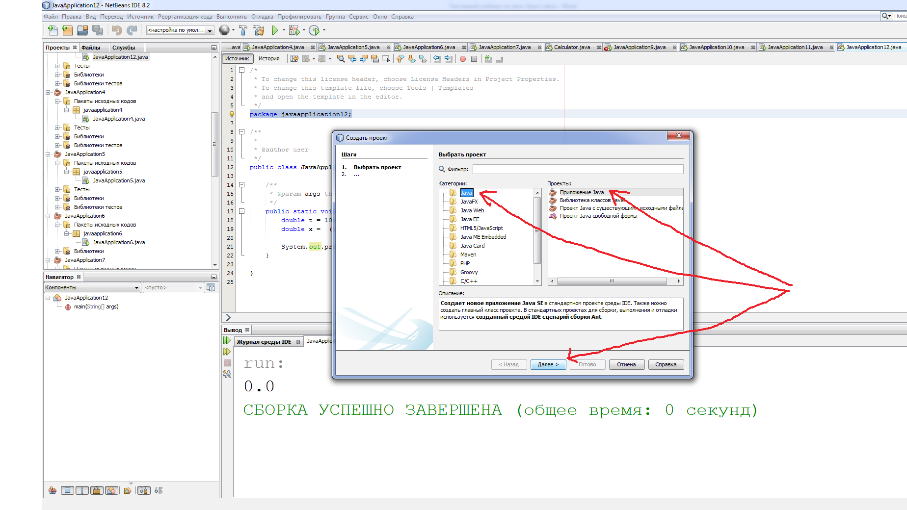Screen dimensions: 907x510
Task: Click the Uncomment lines icon in editor toolbar
Action: [500, 59]
